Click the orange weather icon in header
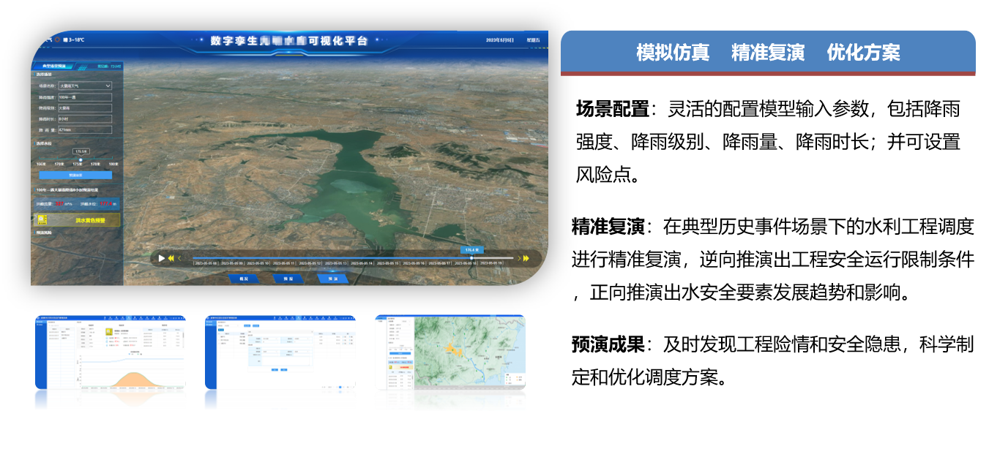The width and height of the screenshot is (989, 468). point(56,39)
